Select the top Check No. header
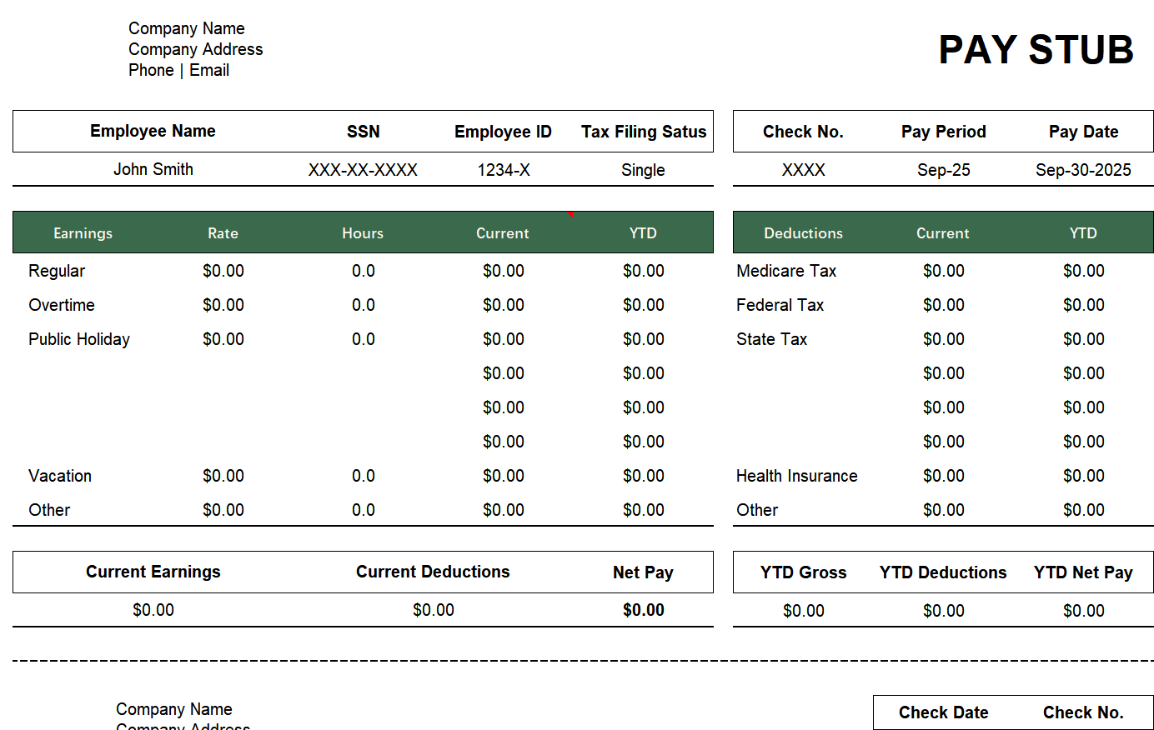The height and width of the screenshot is (730, 1154). [803, 132]
